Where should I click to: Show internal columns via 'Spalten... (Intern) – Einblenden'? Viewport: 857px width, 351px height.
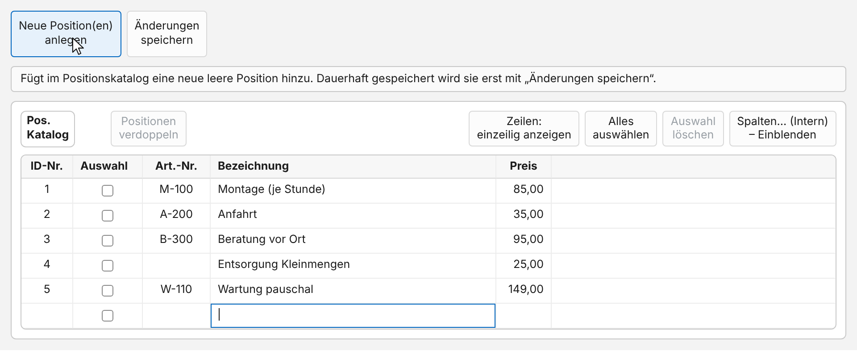click(x=782, y=129)
